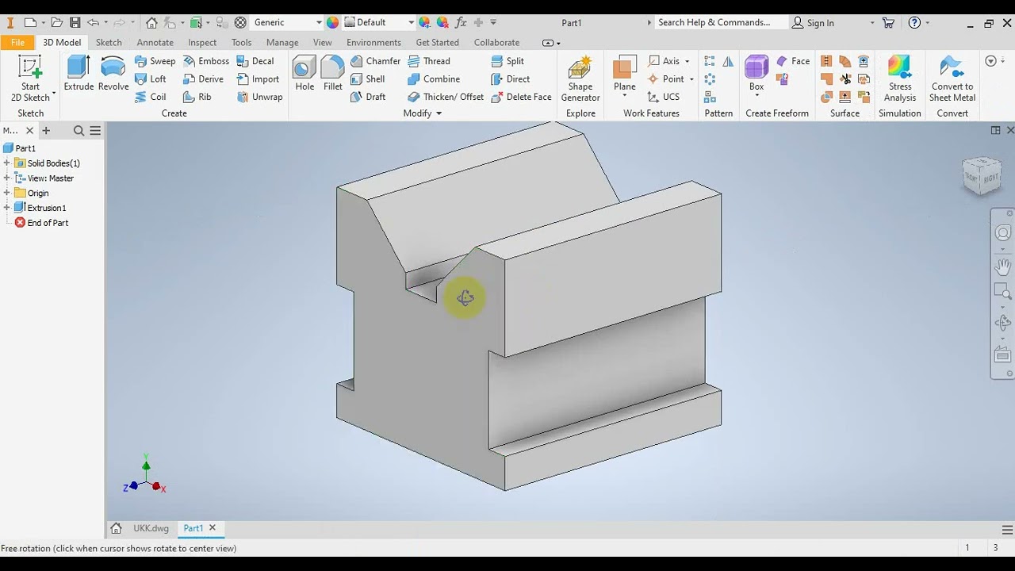This screenshot has height=571, width=1015.
Task: Click the Import tool
Action: pos(258,79)
